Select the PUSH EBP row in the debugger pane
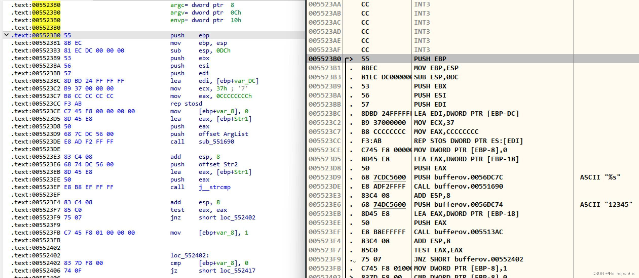Image resolution: width=639 pixels, height=278 pixels. [x=430, y=59]
